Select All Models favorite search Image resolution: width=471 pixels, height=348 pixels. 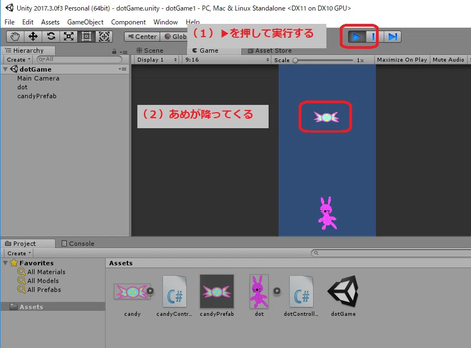[43, 281]
